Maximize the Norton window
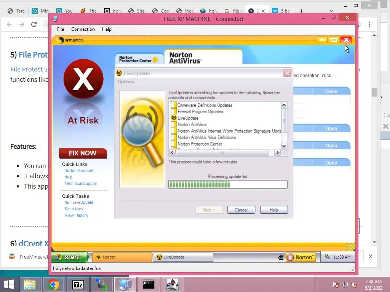The image size is (390, 292). [x=334, y=40]
